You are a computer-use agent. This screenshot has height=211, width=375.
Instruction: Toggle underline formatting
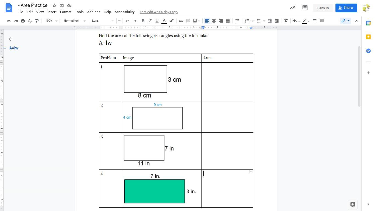click(157, 21)
